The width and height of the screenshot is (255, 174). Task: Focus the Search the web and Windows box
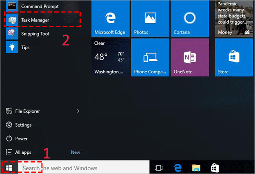pyautogui.click(x=84, y=168)
